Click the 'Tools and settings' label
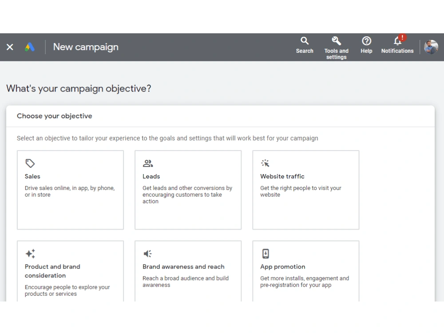 337,54
